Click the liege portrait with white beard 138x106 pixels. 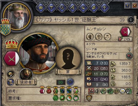(x=17, y=16)
